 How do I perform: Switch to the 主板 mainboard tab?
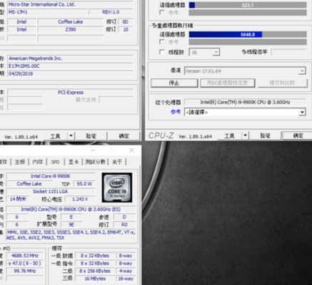click(x=20, y=162)
